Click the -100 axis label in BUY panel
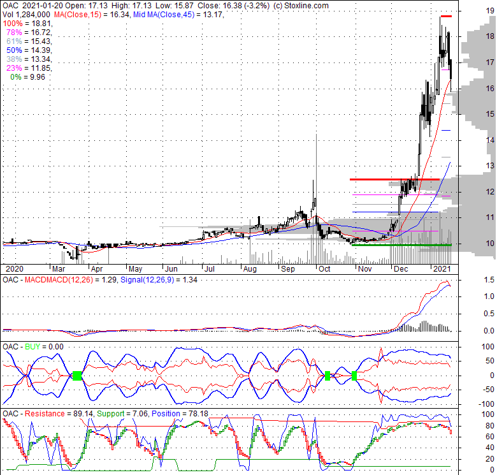497x475 pixels. [x=487, y=404]
